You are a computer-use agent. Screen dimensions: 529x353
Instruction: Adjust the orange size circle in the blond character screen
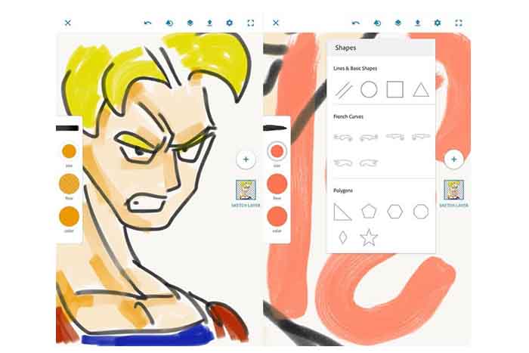coord(70,151)
